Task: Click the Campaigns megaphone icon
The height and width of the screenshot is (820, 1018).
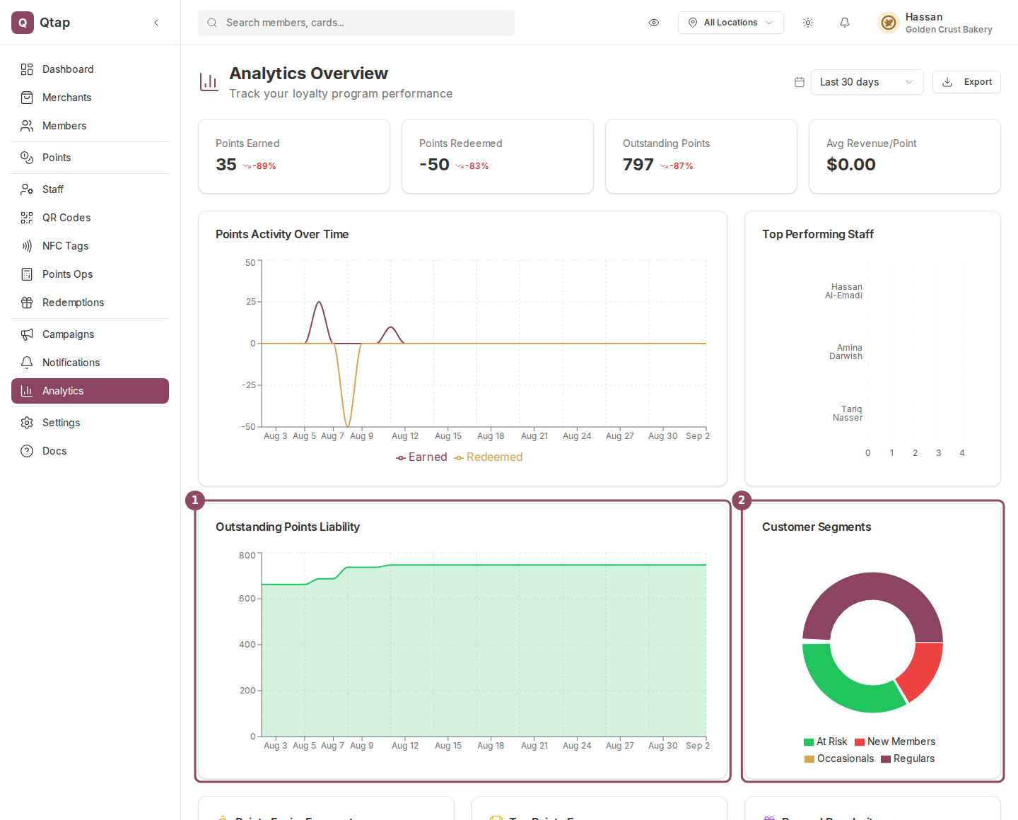Action: pos(27,334)
